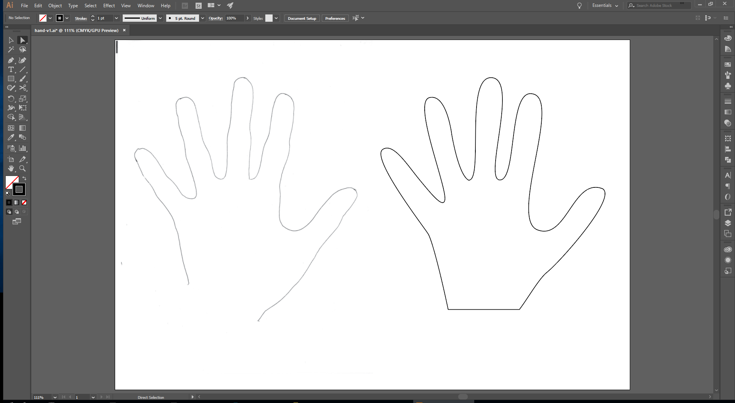This screenshot has width=735, height=403.
Task: Open Object menu
Action: [x=55, y=6]
